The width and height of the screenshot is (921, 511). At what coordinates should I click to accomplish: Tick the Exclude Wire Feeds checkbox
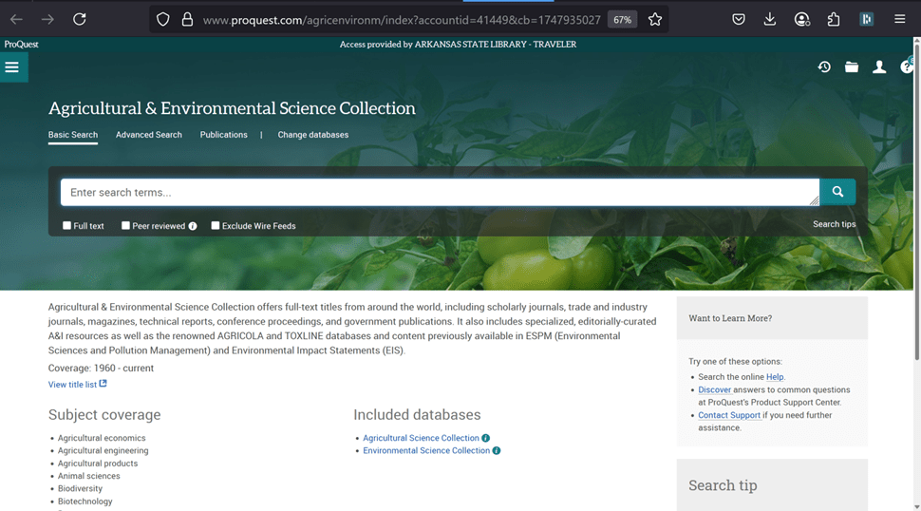pos(216,226)
